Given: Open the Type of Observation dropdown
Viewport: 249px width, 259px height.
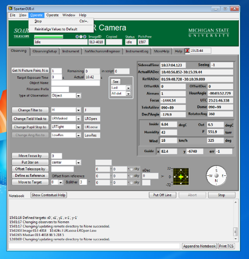Looking at the screenshot, I should point(78,96).
